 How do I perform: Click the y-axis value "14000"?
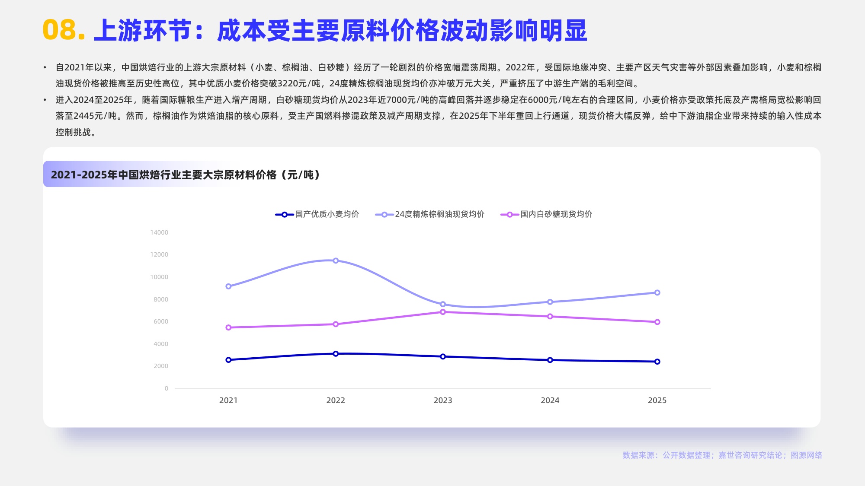coord(159,232)
